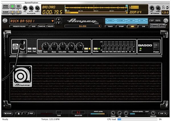Click the amp Master knob
This screenshot has height=121, width=171.
(80, 46)
